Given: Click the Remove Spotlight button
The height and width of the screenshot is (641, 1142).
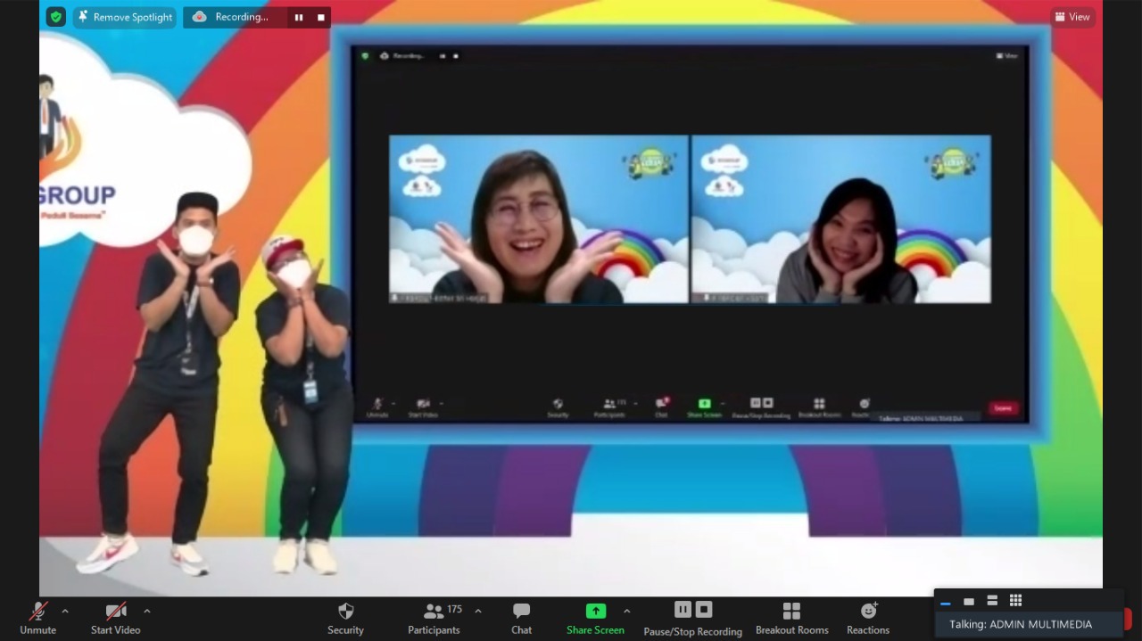Looking at the screenshot, I should [x=125, y=17].
